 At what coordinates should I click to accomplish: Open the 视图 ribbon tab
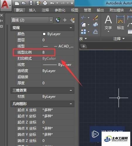[75, 10]
